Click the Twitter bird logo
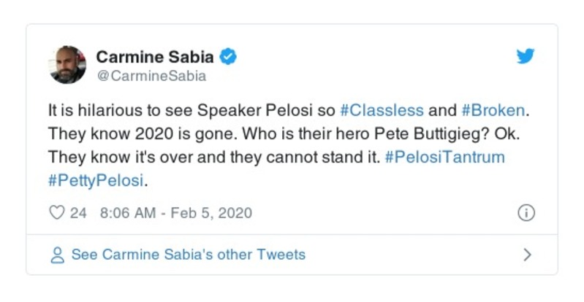 click(526, 57)
